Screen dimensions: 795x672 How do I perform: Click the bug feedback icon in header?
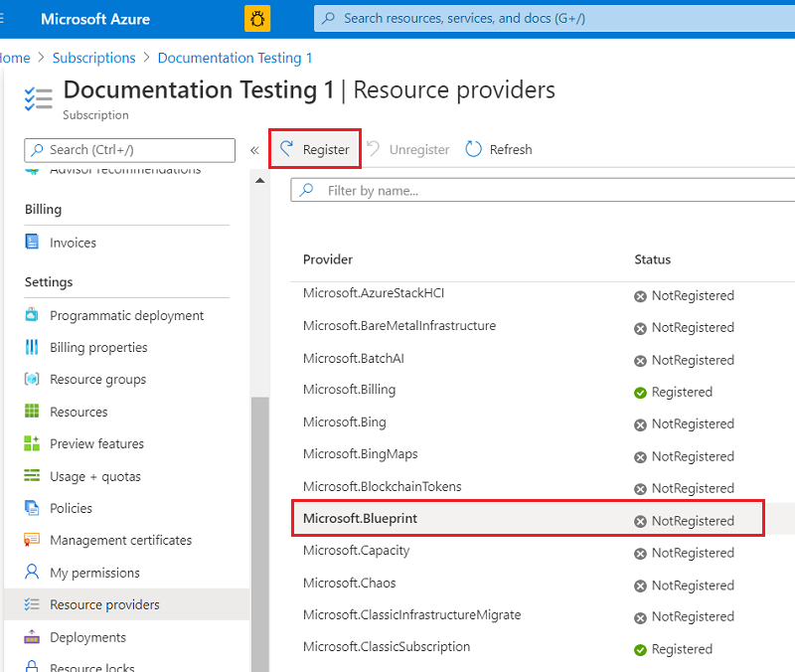click(257, 19)
